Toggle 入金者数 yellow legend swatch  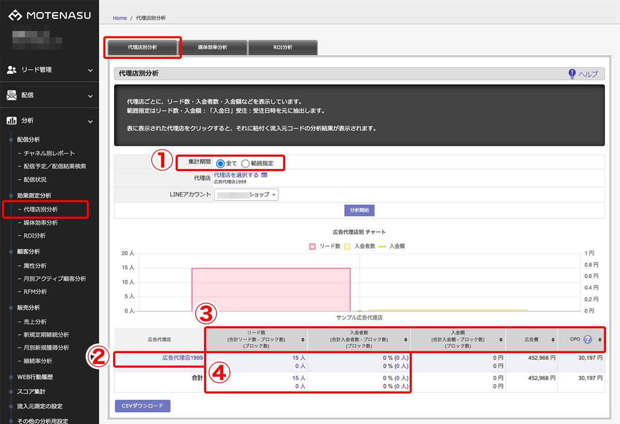[x=347, y=247]
